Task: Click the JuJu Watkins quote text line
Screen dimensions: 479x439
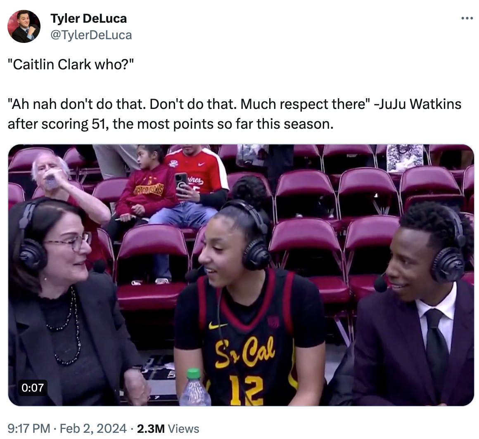Action: coord(234,104)
